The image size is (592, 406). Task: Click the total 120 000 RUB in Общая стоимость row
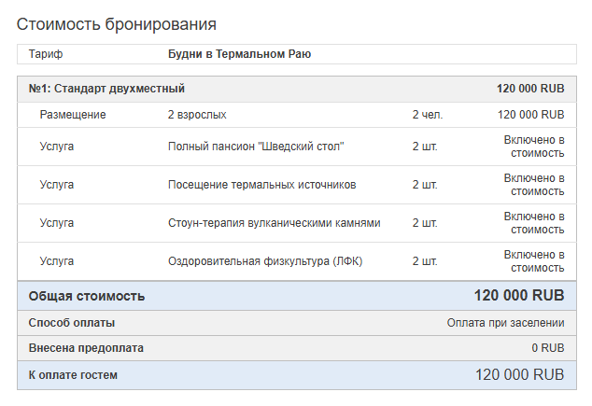(519, 296)
